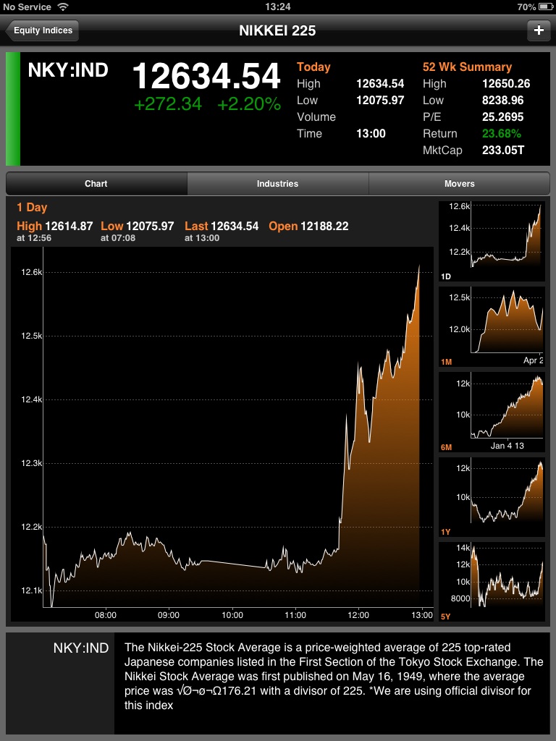Tap 52-week Low value 8238.96
The height and width of the screenshot is (741, 556).
[502, 100]
